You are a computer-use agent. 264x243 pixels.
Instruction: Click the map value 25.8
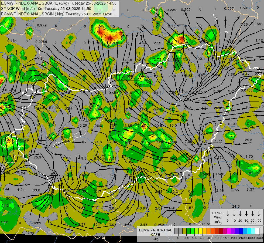click(249, 140)
